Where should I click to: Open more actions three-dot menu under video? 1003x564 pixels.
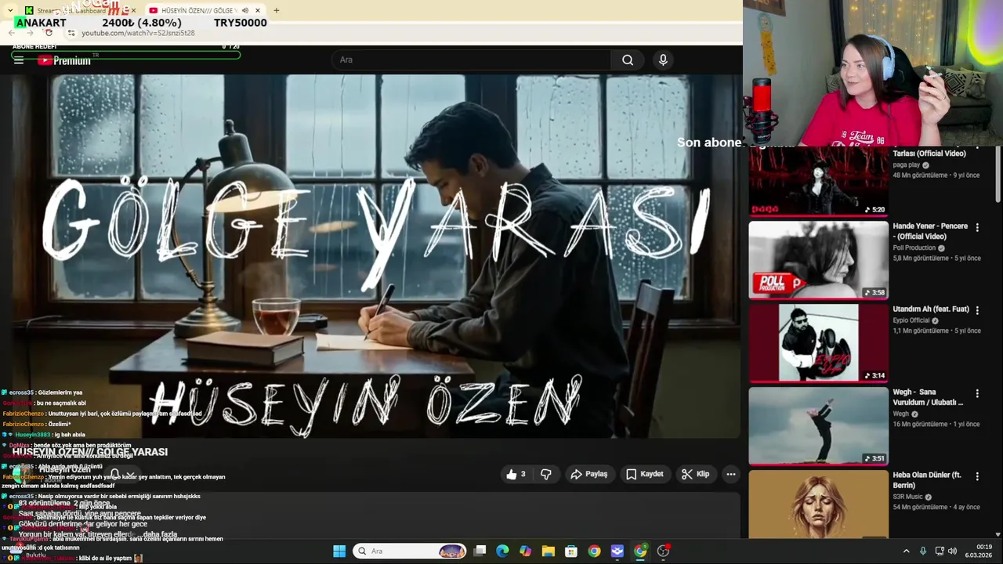pyautogui.click(x=731, y=474)
